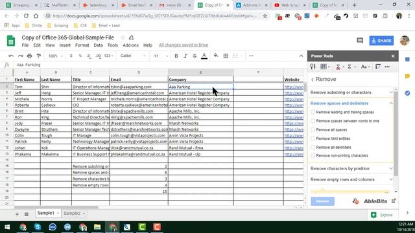Open the website link in Tom's row

point(294,87)
